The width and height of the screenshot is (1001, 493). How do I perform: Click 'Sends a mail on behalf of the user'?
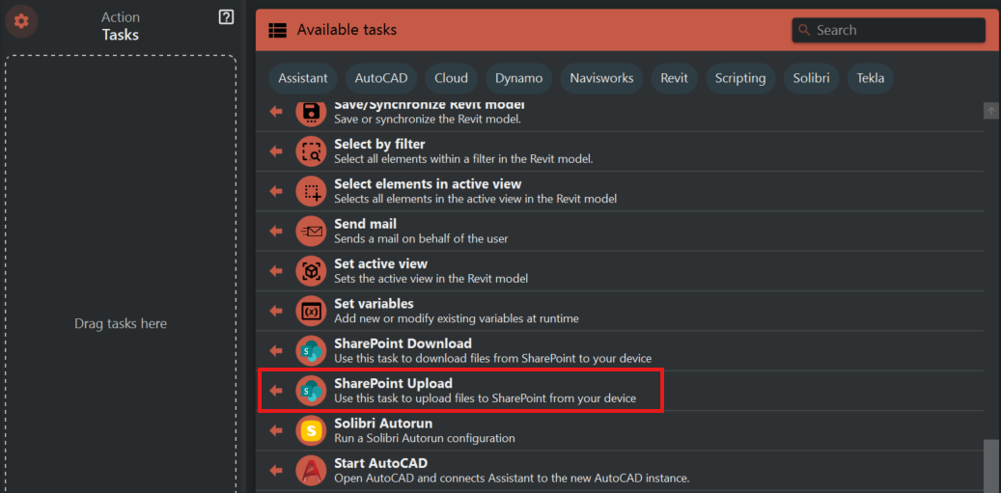point(421,239)
